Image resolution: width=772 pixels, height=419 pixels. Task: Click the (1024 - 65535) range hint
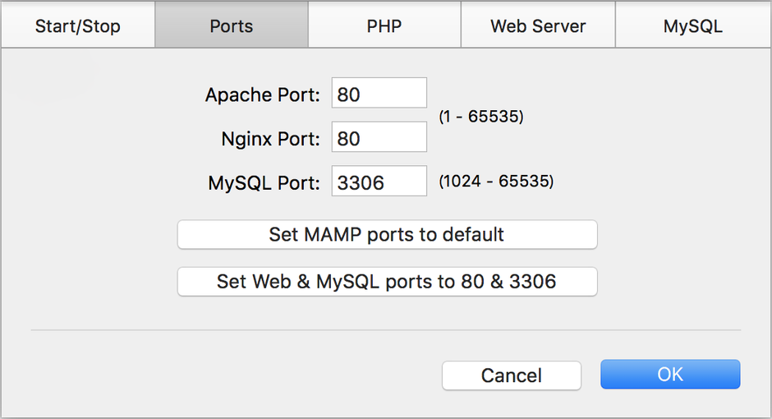click(496, 181)
